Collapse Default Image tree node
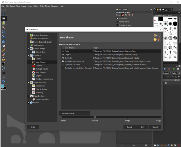181x147 pixels. click(x=28, y=49)
